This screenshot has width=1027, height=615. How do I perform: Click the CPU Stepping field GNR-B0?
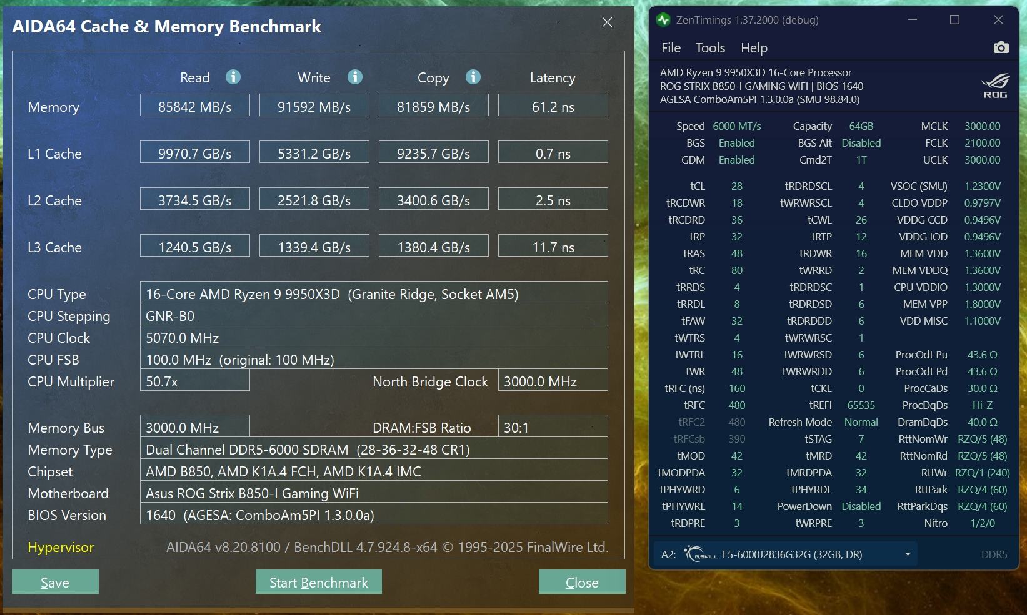(374, 315)
